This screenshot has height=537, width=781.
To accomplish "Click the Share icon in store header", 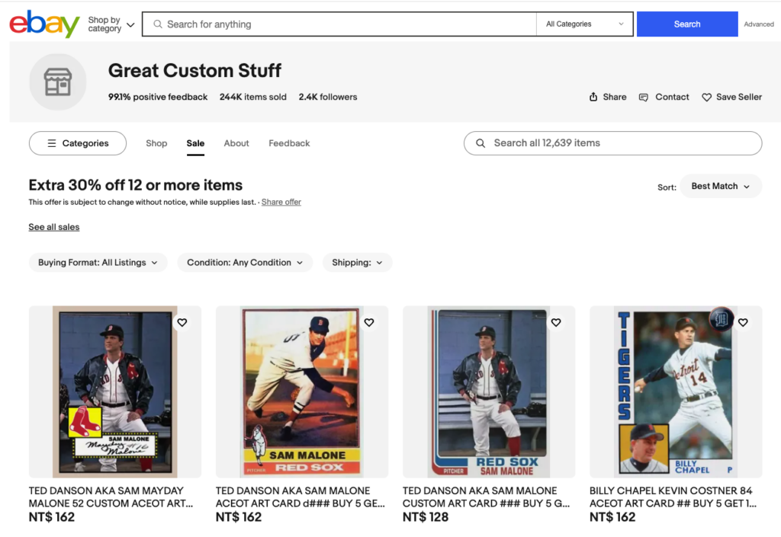I will 593,97.
